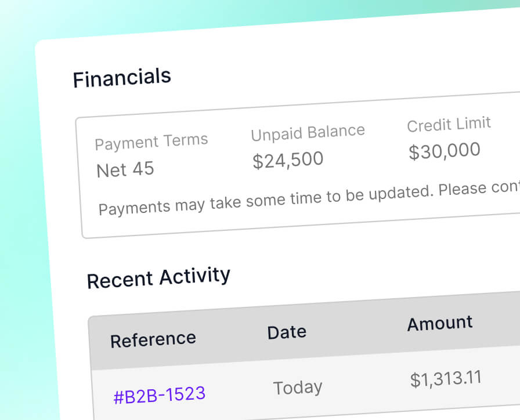The height and width of the screenshot is (420, 520).
Task: Click the Payment Terms label
Action: (151, 142)
